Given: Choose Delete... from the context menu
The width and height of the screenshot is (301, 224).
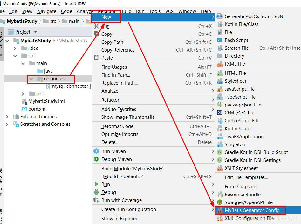Looking at the screenshot, I should 153,142.
